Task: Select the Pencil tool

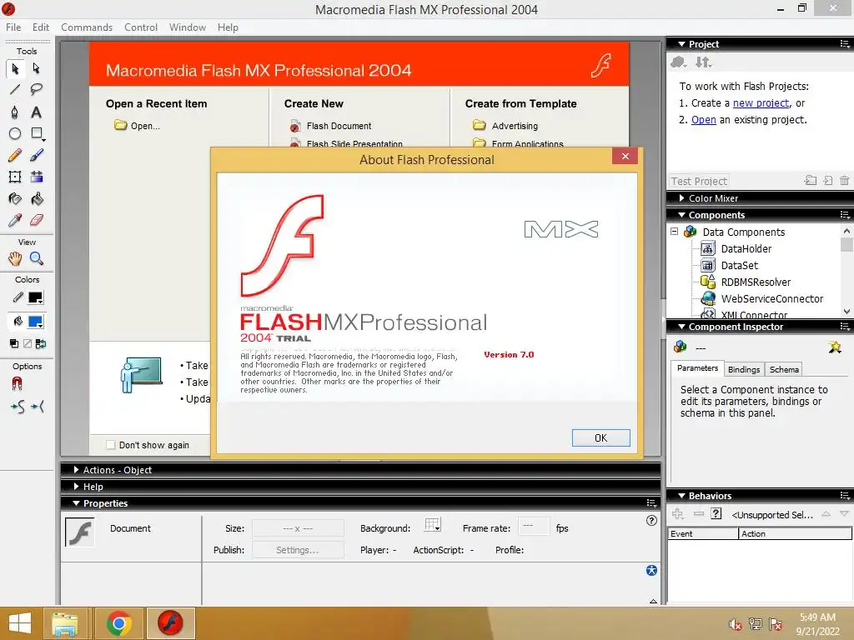Action: (x=15, y=156)
